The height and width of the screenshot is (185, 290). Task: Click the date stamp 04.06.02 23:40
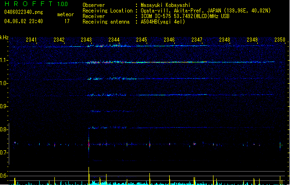[24, 21]
